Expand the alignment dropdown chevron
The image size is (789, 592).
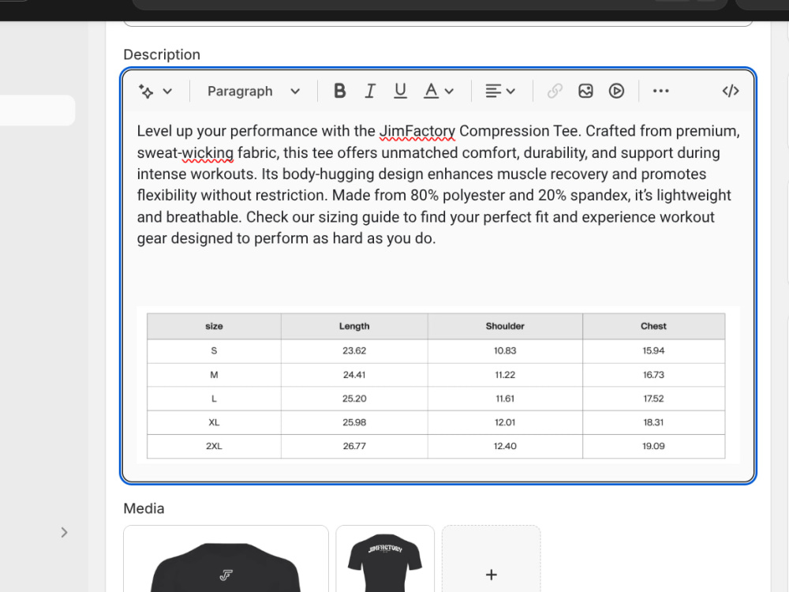pos(510,92)
